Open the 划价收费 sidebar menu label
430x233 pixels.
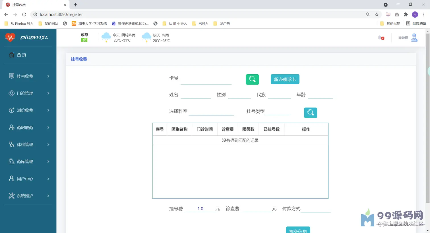pos(25,110)
